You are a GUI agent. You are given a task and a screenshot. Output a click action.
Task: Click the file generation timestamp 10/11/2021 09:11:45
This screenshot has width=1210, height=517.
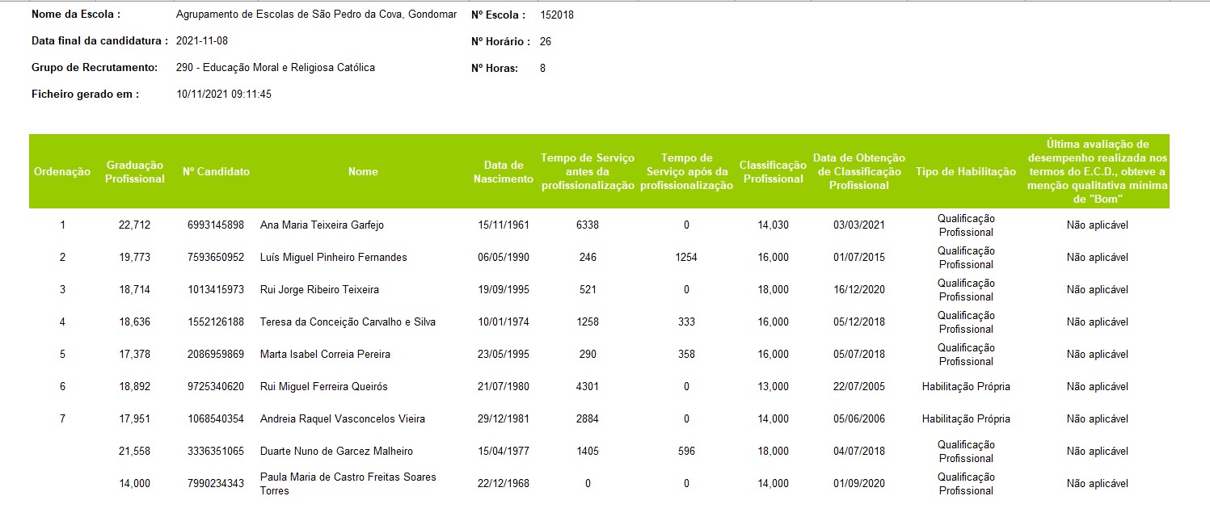click(224, 94)
